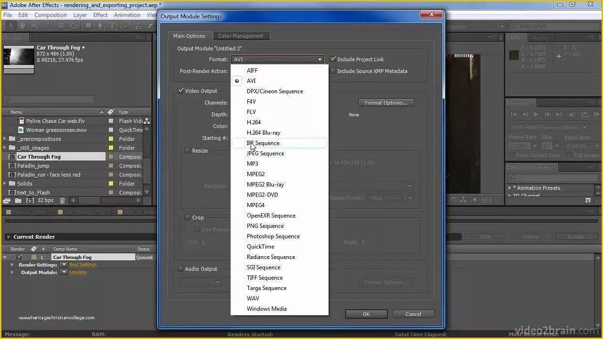Click the Cancel button in Output Module Settings
Image resolution: width=603 pixels, height=339 pixels.
(x=413, y=314)
